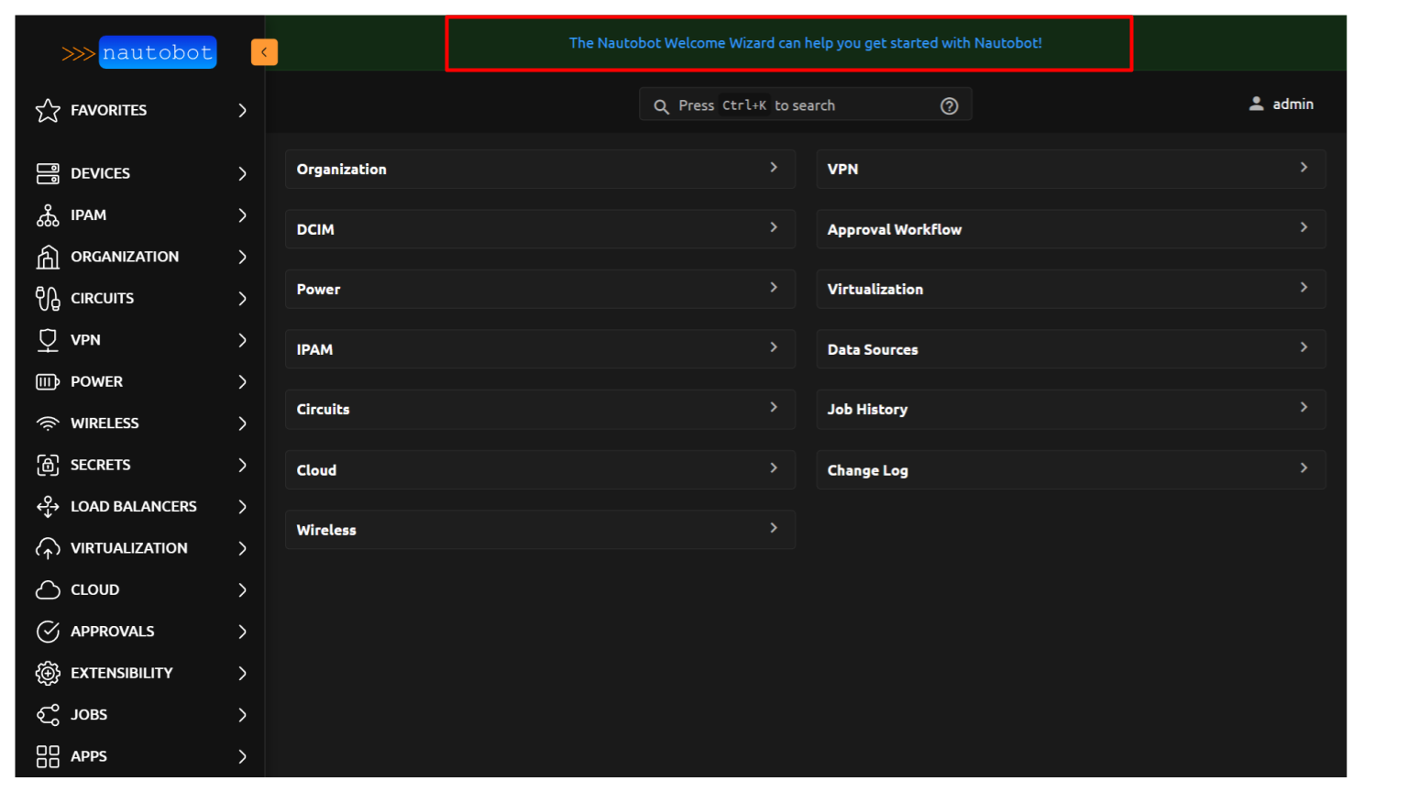This screenshot has width=1408, height=792.
Task: Click the Favorites star icon
Action: coord(48,110)
